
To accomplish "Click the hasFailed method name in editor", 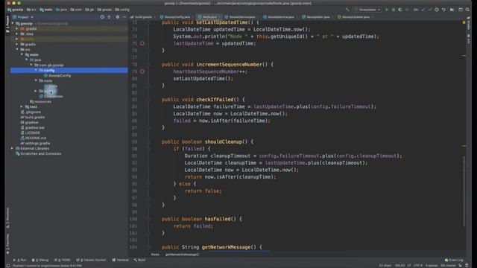I will coord(218,219).
